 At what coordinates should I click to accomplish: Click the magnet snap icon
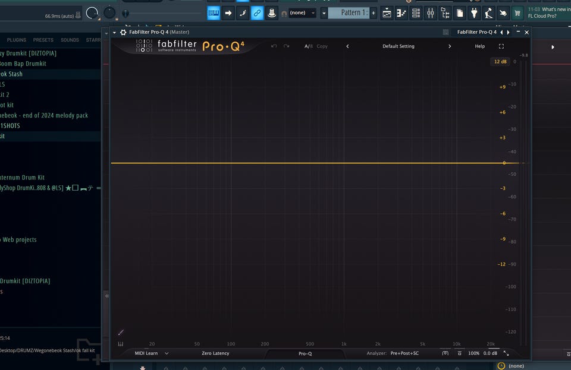(284, 14)
